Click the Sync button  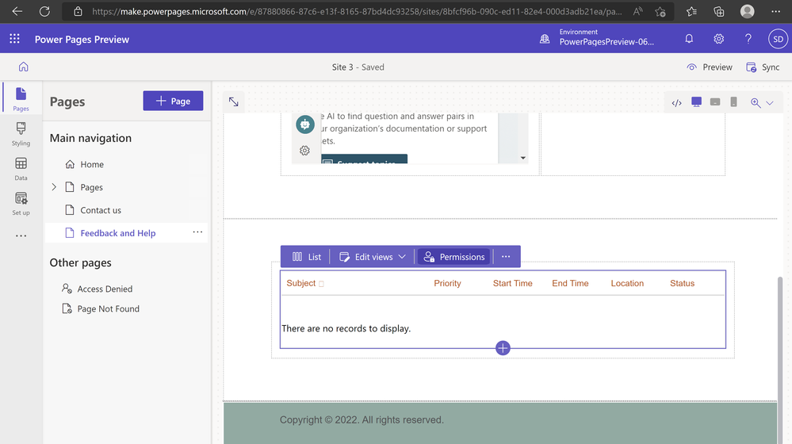pos(763,67)
